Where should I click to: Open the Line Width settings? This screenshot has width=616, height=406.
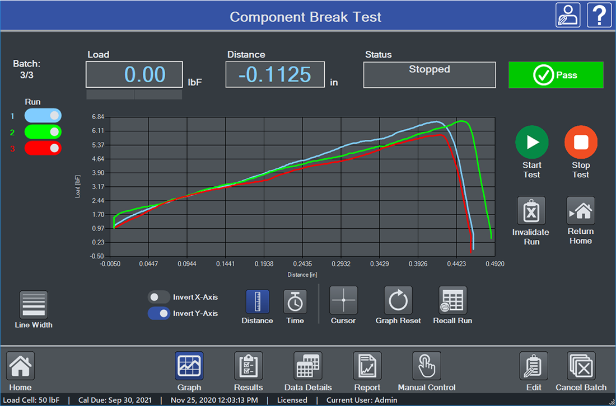click(34, 305)
